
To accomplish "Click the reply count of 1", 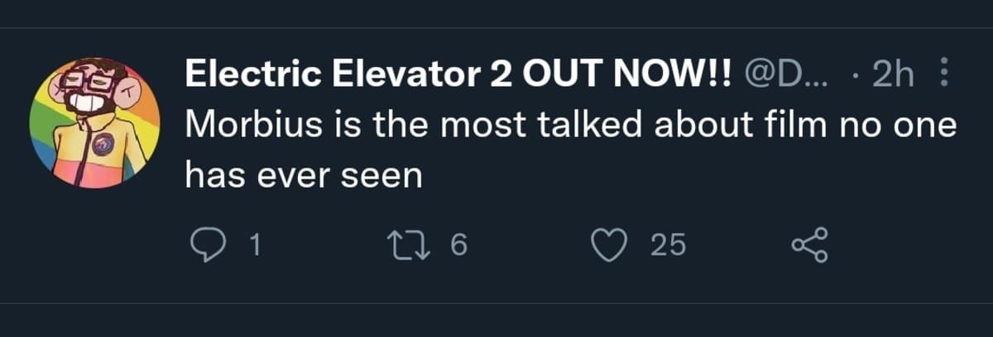I will (x=255, y=244).
